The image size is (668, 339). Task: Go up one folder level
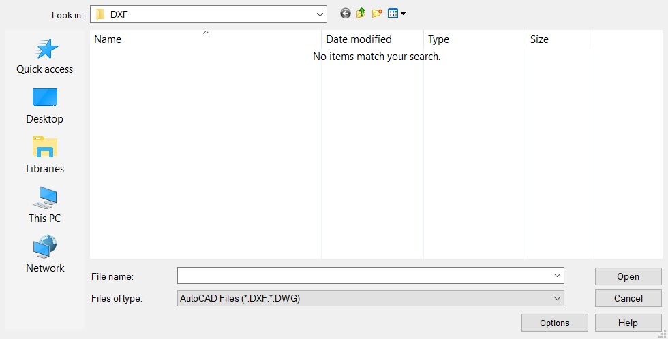[361, 14]
